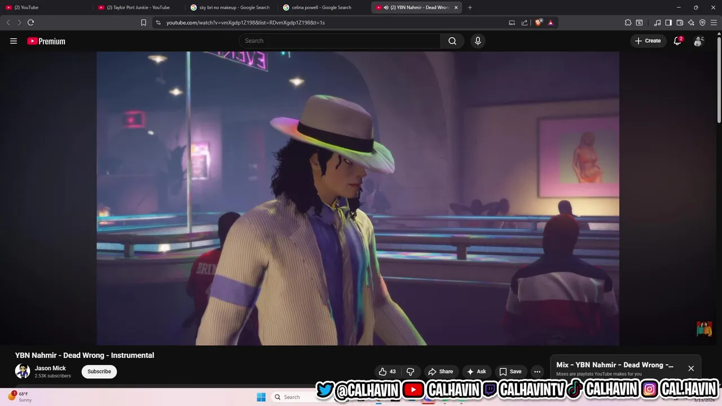This screenshot has height=406, width=722.
Task: Click the video title 'YBN Nahmir - Dead Wrong - Instrumental'
Action: point(85,355)
